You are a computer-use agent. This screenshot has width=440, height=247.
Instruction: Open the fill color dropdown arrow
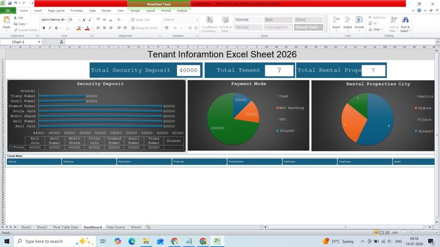pos(82,28)
